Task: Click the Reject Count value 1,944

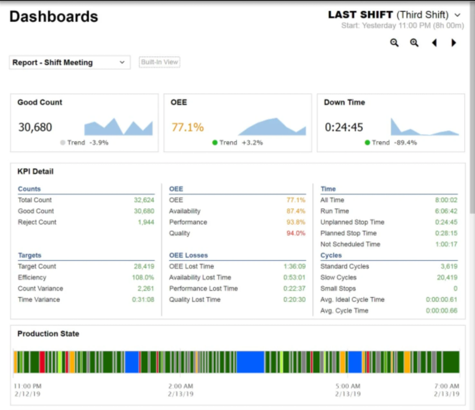Action: (146, 222)
